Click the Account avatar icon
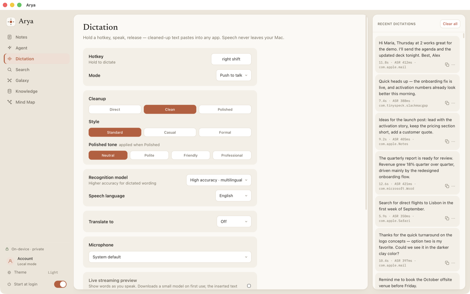Image resolution: width=470 pixels, height=294 pixels. 10,261
